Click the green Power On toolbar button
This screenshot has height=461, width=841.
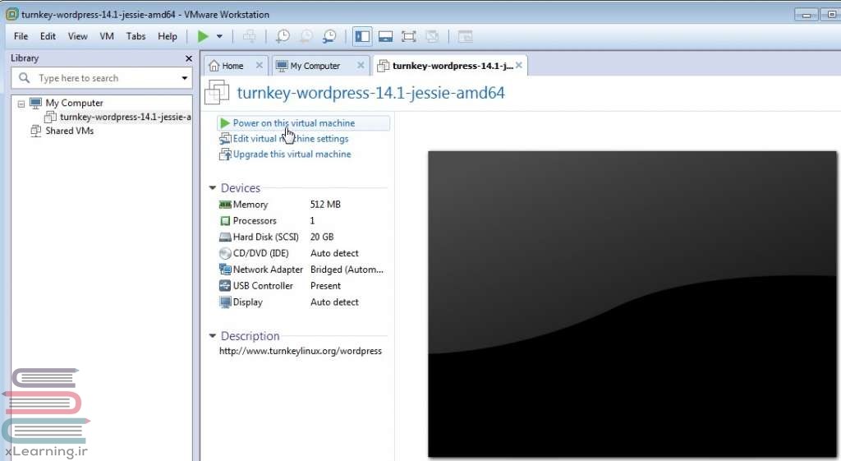[x=203, y=36]
